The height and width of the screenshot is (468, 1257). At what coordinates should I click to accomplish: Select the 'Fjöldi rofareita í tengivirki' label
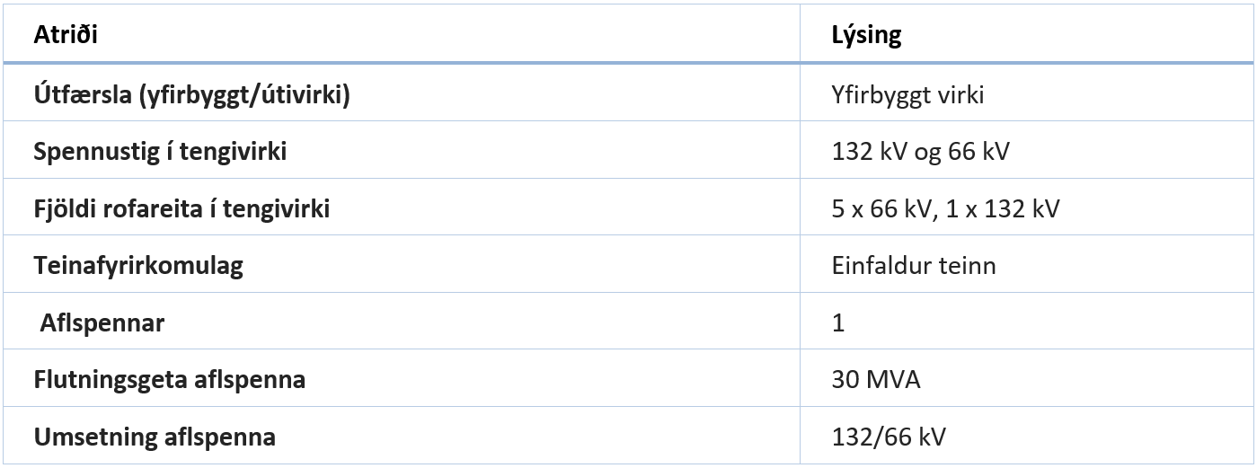pyautogui.click(x=181, y=209)
